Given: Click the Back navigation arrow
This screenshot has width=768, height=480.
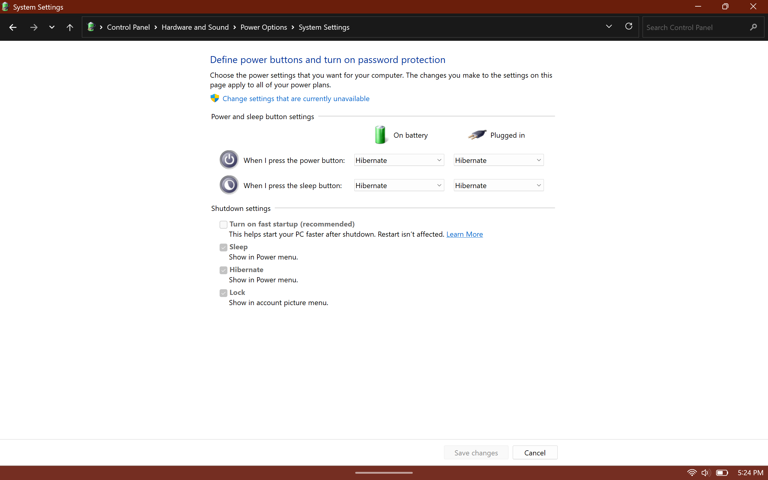Looking at the screenshot, I should point(13,27).
